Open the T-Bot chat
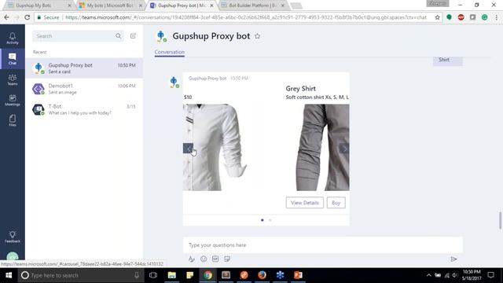The height and width of the screenshot is (283, 503). (x=84, y=109)
